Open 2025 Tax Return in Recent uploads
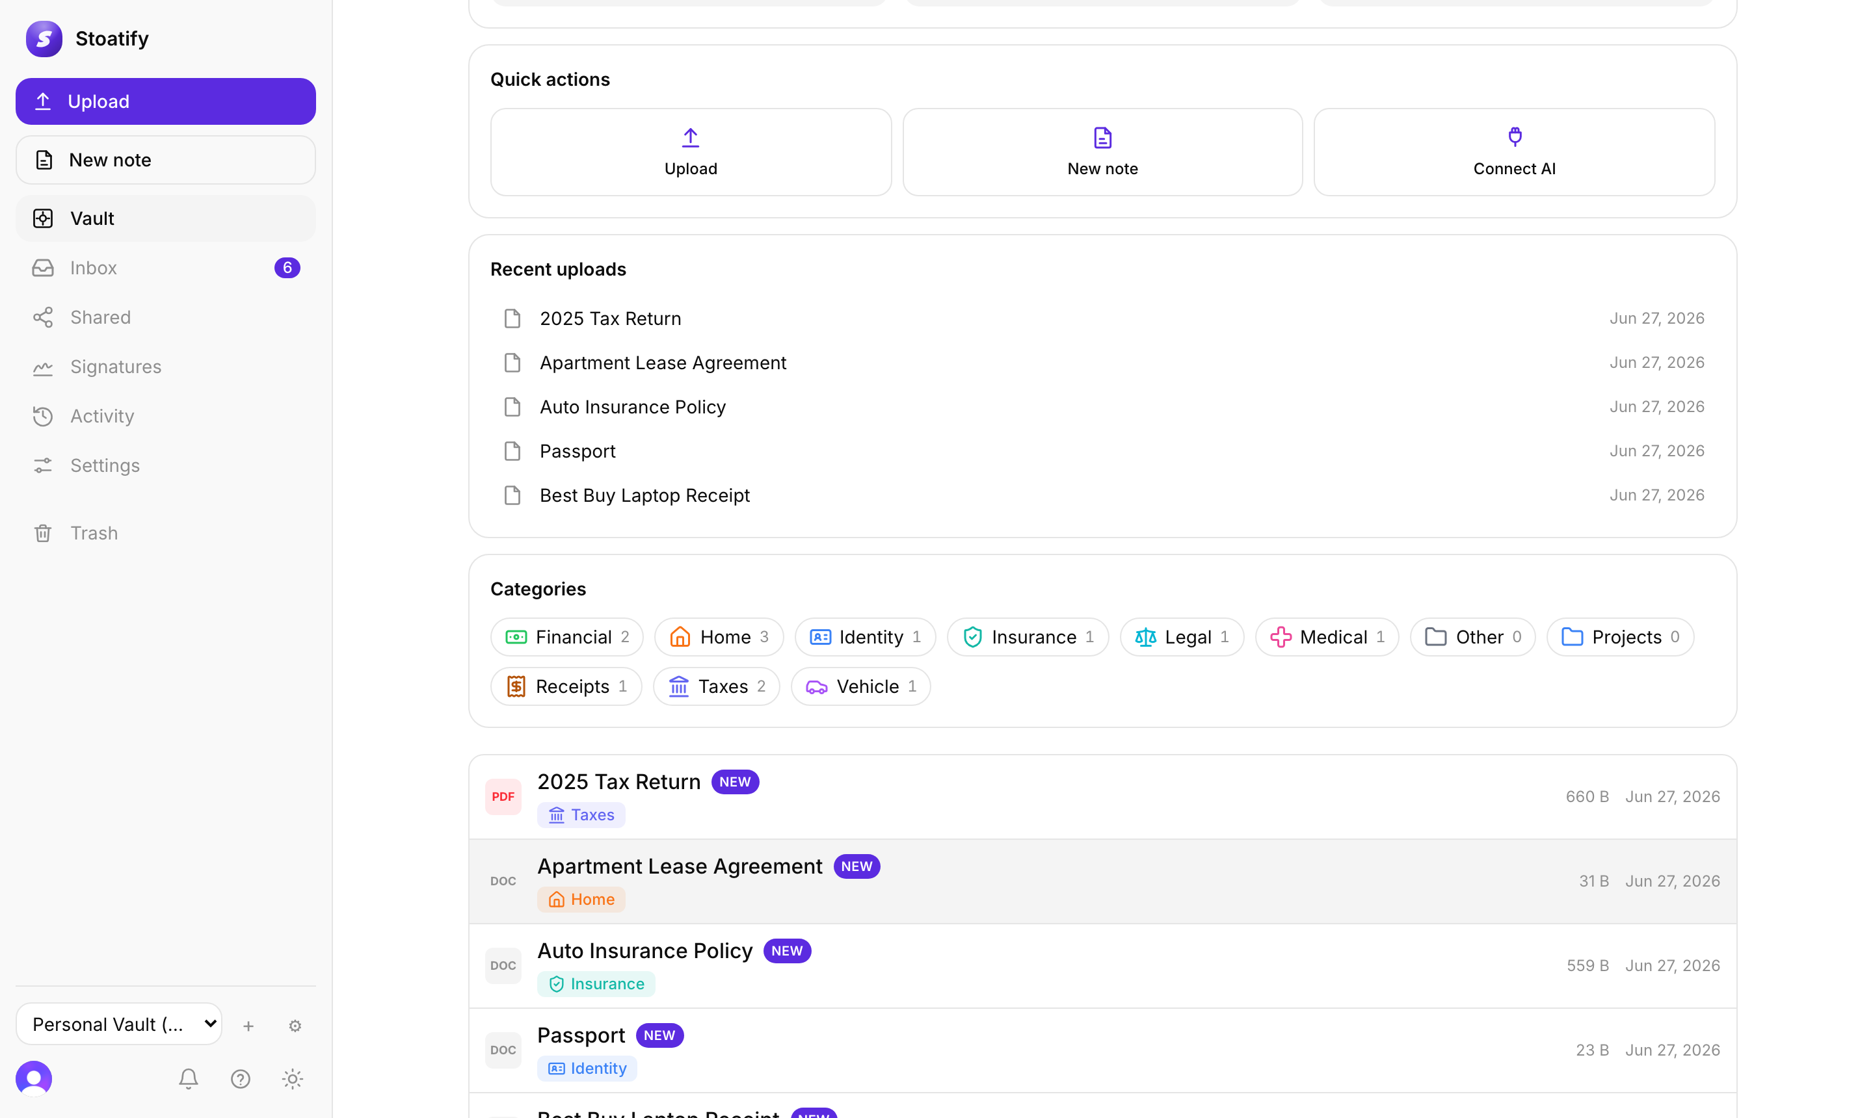The height and width of the screenshot is (1118, 1873). (x=1103, y=318)
